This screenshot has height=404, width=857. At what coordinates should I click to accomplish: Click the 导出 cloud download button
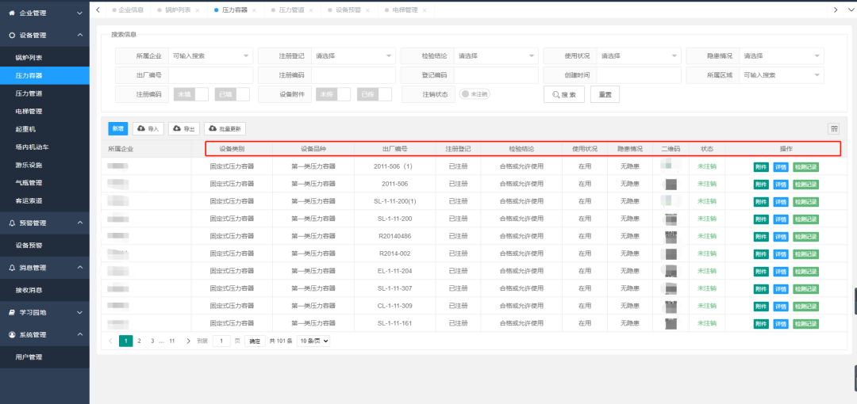183,128
